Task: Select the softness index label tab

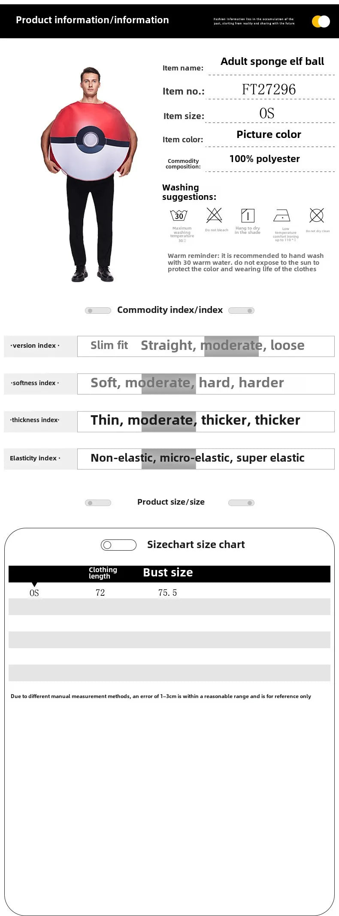Action: coord(40,383)
